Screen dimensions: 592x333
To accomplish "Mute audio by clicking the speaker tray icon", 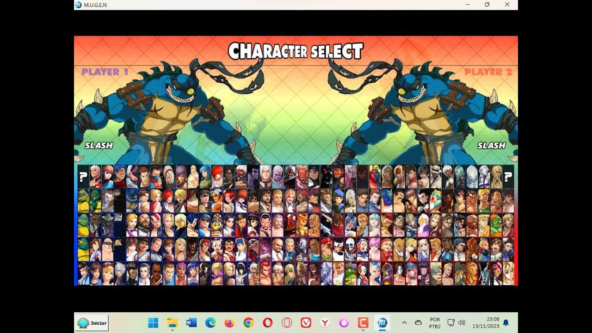I will 462,322.
